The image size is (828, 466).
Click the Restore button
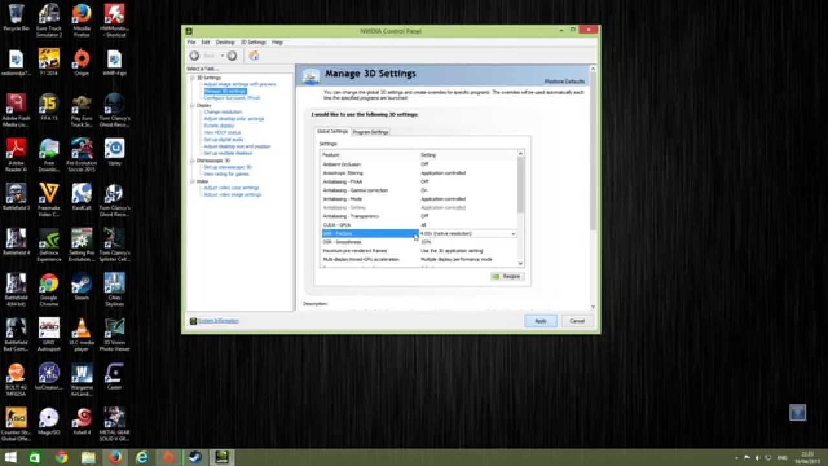pyautogui.click(x=507, y=276)
